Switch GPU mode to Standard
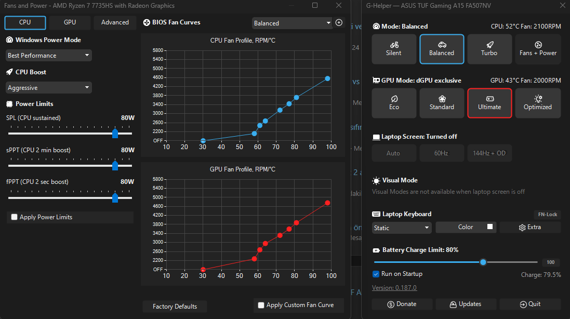 coord(442,103)
